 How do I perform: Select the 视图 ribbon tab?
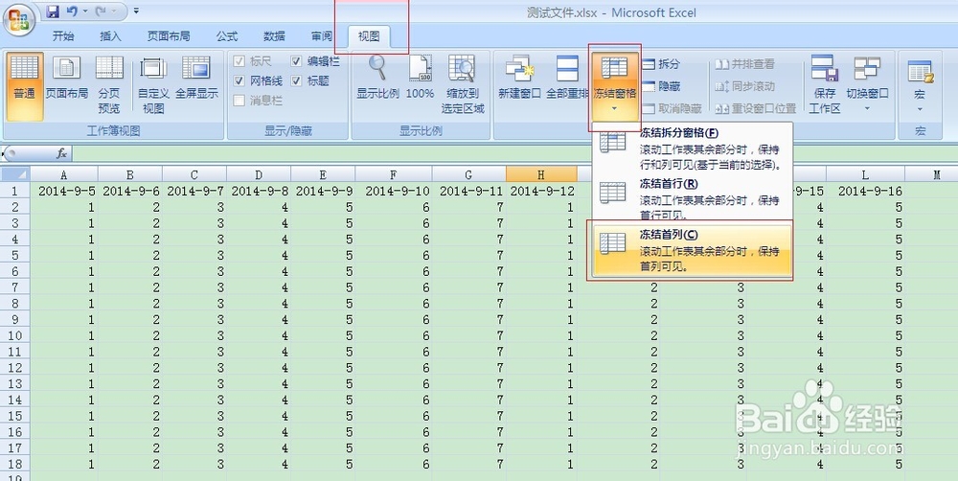(369, 36)
